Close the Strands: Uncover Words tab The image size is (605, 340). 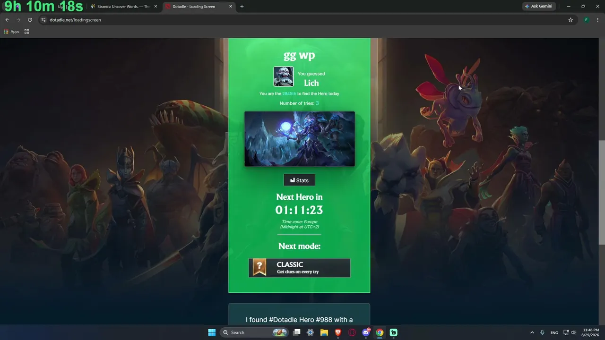coord(156,7)
